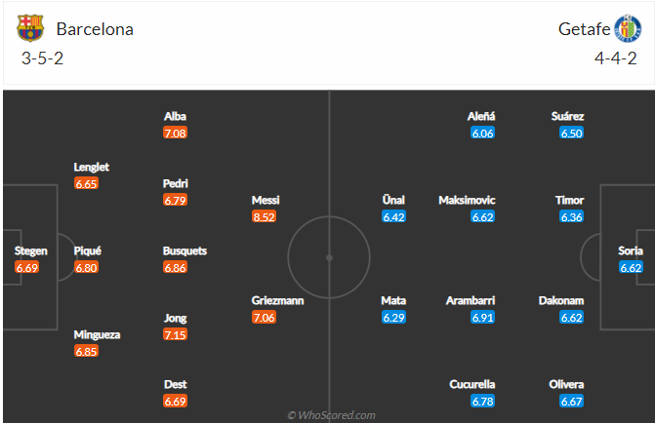Click Alba's 7.08 rating badge

pyautogui.click(x=176, y=133)
